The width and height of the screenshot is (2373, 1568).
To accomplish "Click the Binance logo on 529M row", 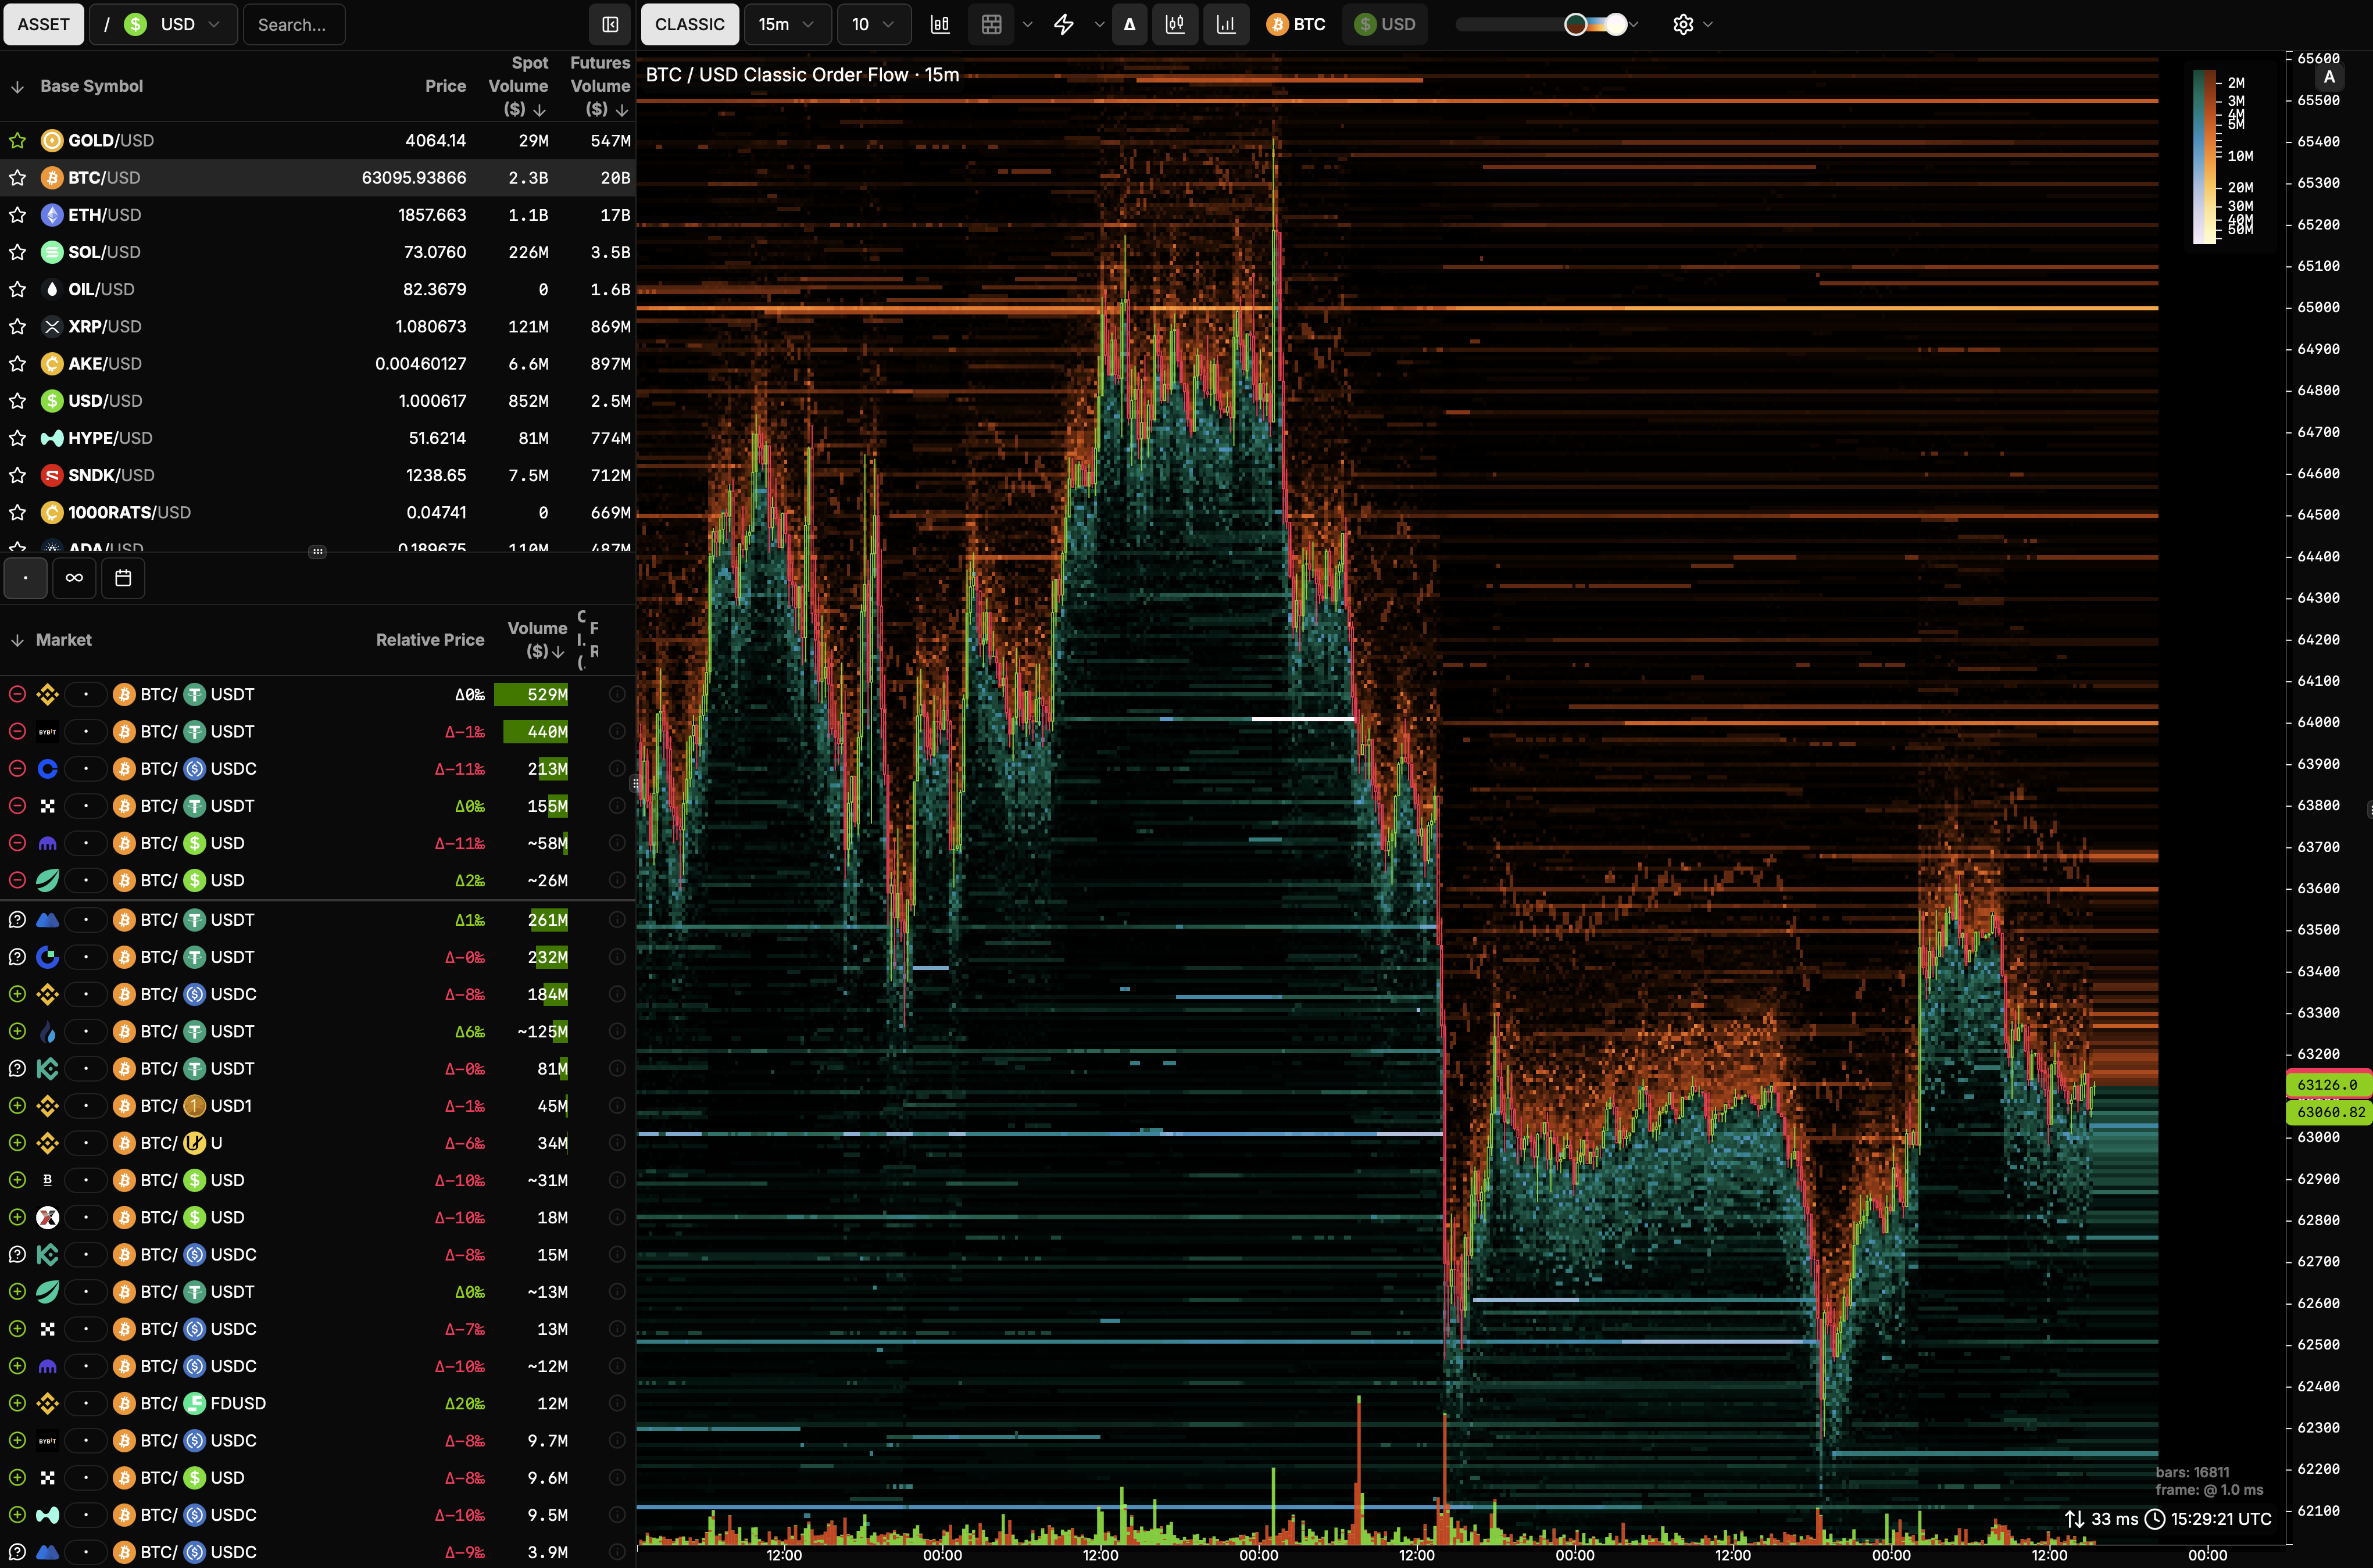I will (x=47, y=694).
